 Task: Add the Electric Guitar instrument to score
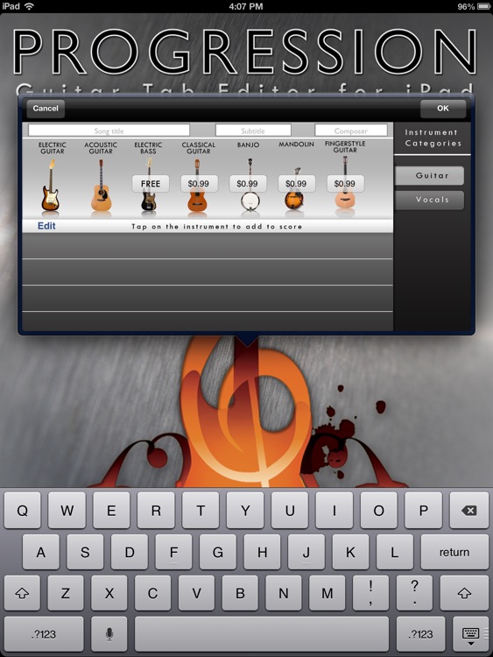pos(51,185)
